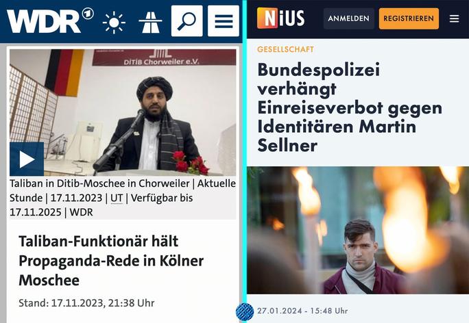Open the NiUS hamburger menu
Screen dimensions: 469x323
point(454,18)
